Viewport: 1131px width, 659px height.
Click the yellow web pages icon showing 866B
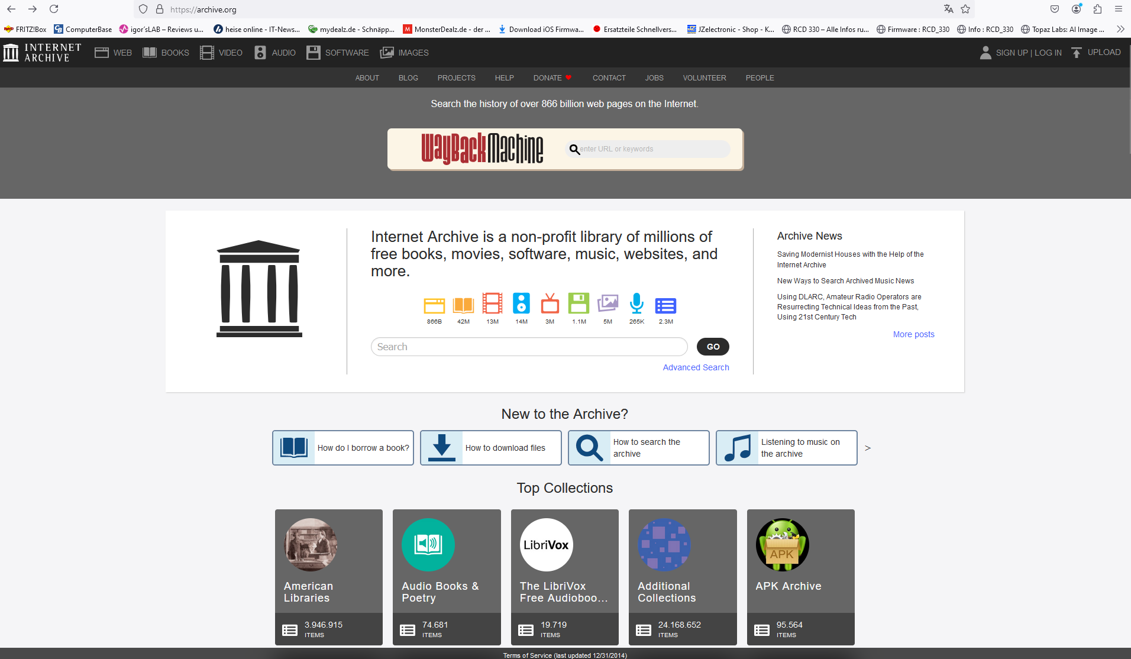(434, 305)
